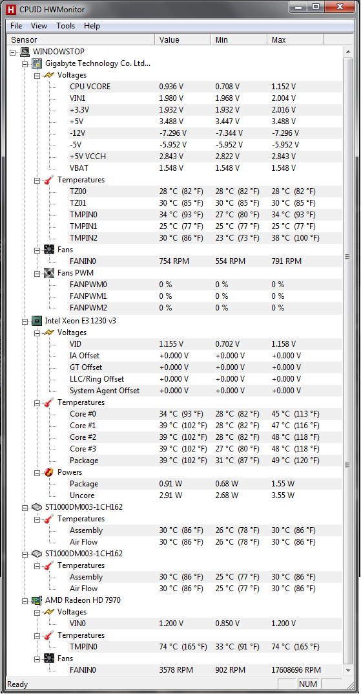The width and height of the screenshot is (361, 696).
Task: Click the flame icon beside Powers
Action: (x=48, y=472)
